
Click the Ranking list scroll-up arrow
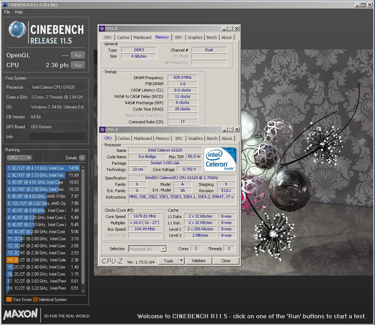[83, 167]
